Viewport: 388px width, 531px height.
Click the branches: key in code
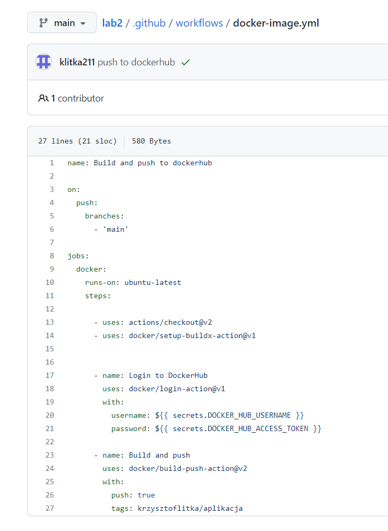click(104, 216)
